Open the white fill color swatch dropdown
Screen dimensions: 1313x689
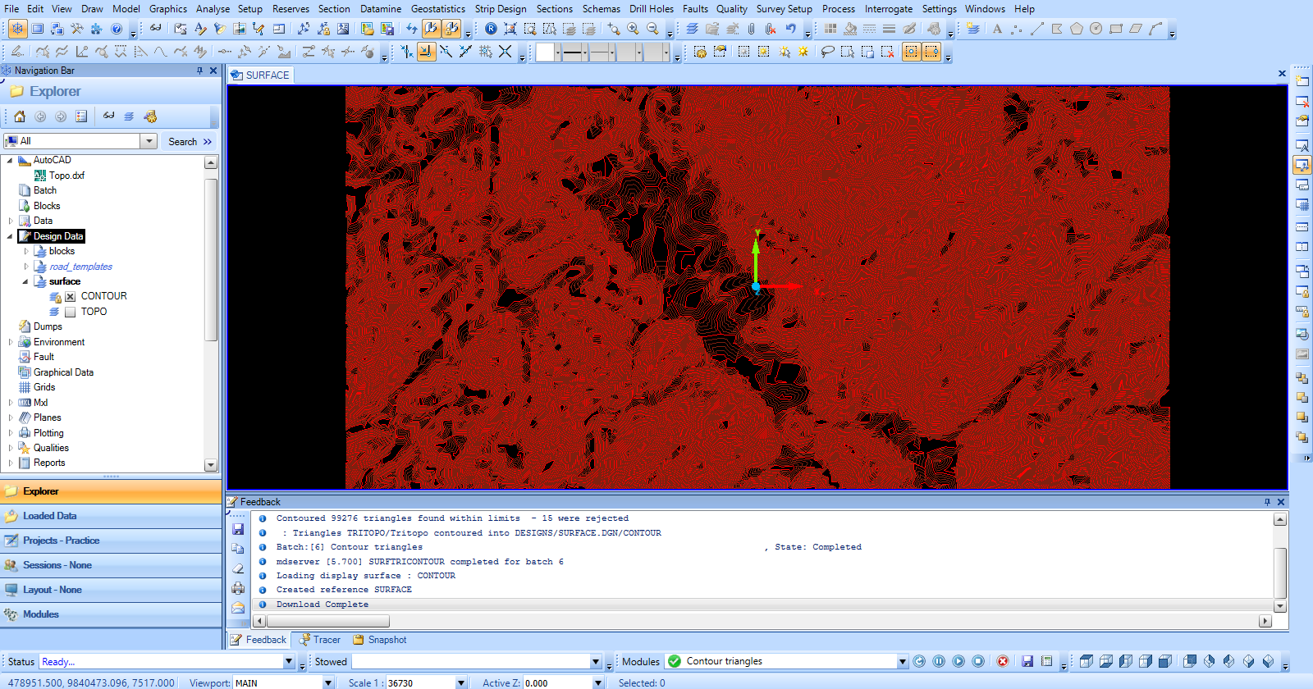[x=558, y=52]
